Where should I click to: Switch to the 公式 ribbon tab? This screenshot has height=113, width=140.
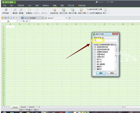(x=30, y=5)
